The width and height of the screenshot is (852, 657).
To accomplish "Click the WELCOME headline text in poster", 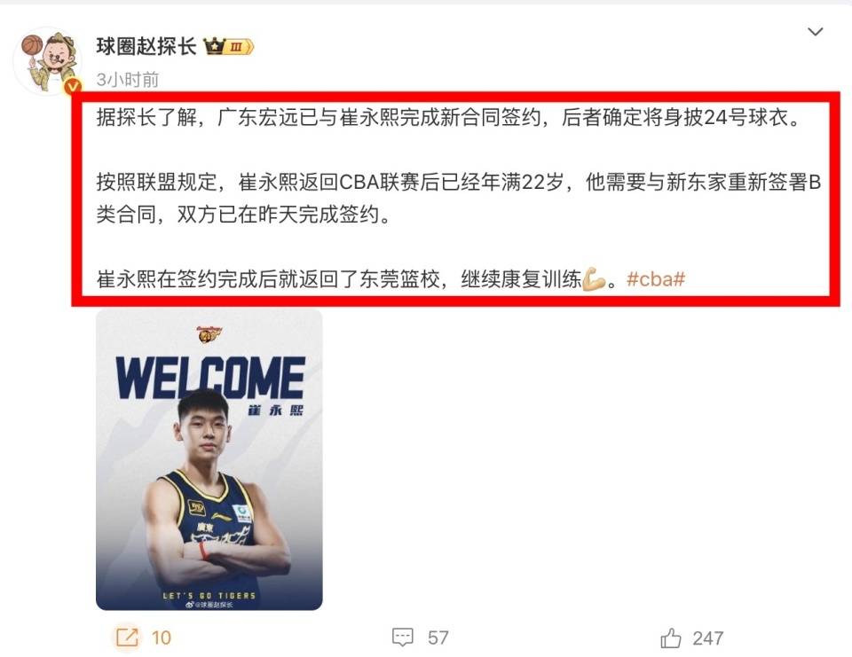I will [210, 378].
